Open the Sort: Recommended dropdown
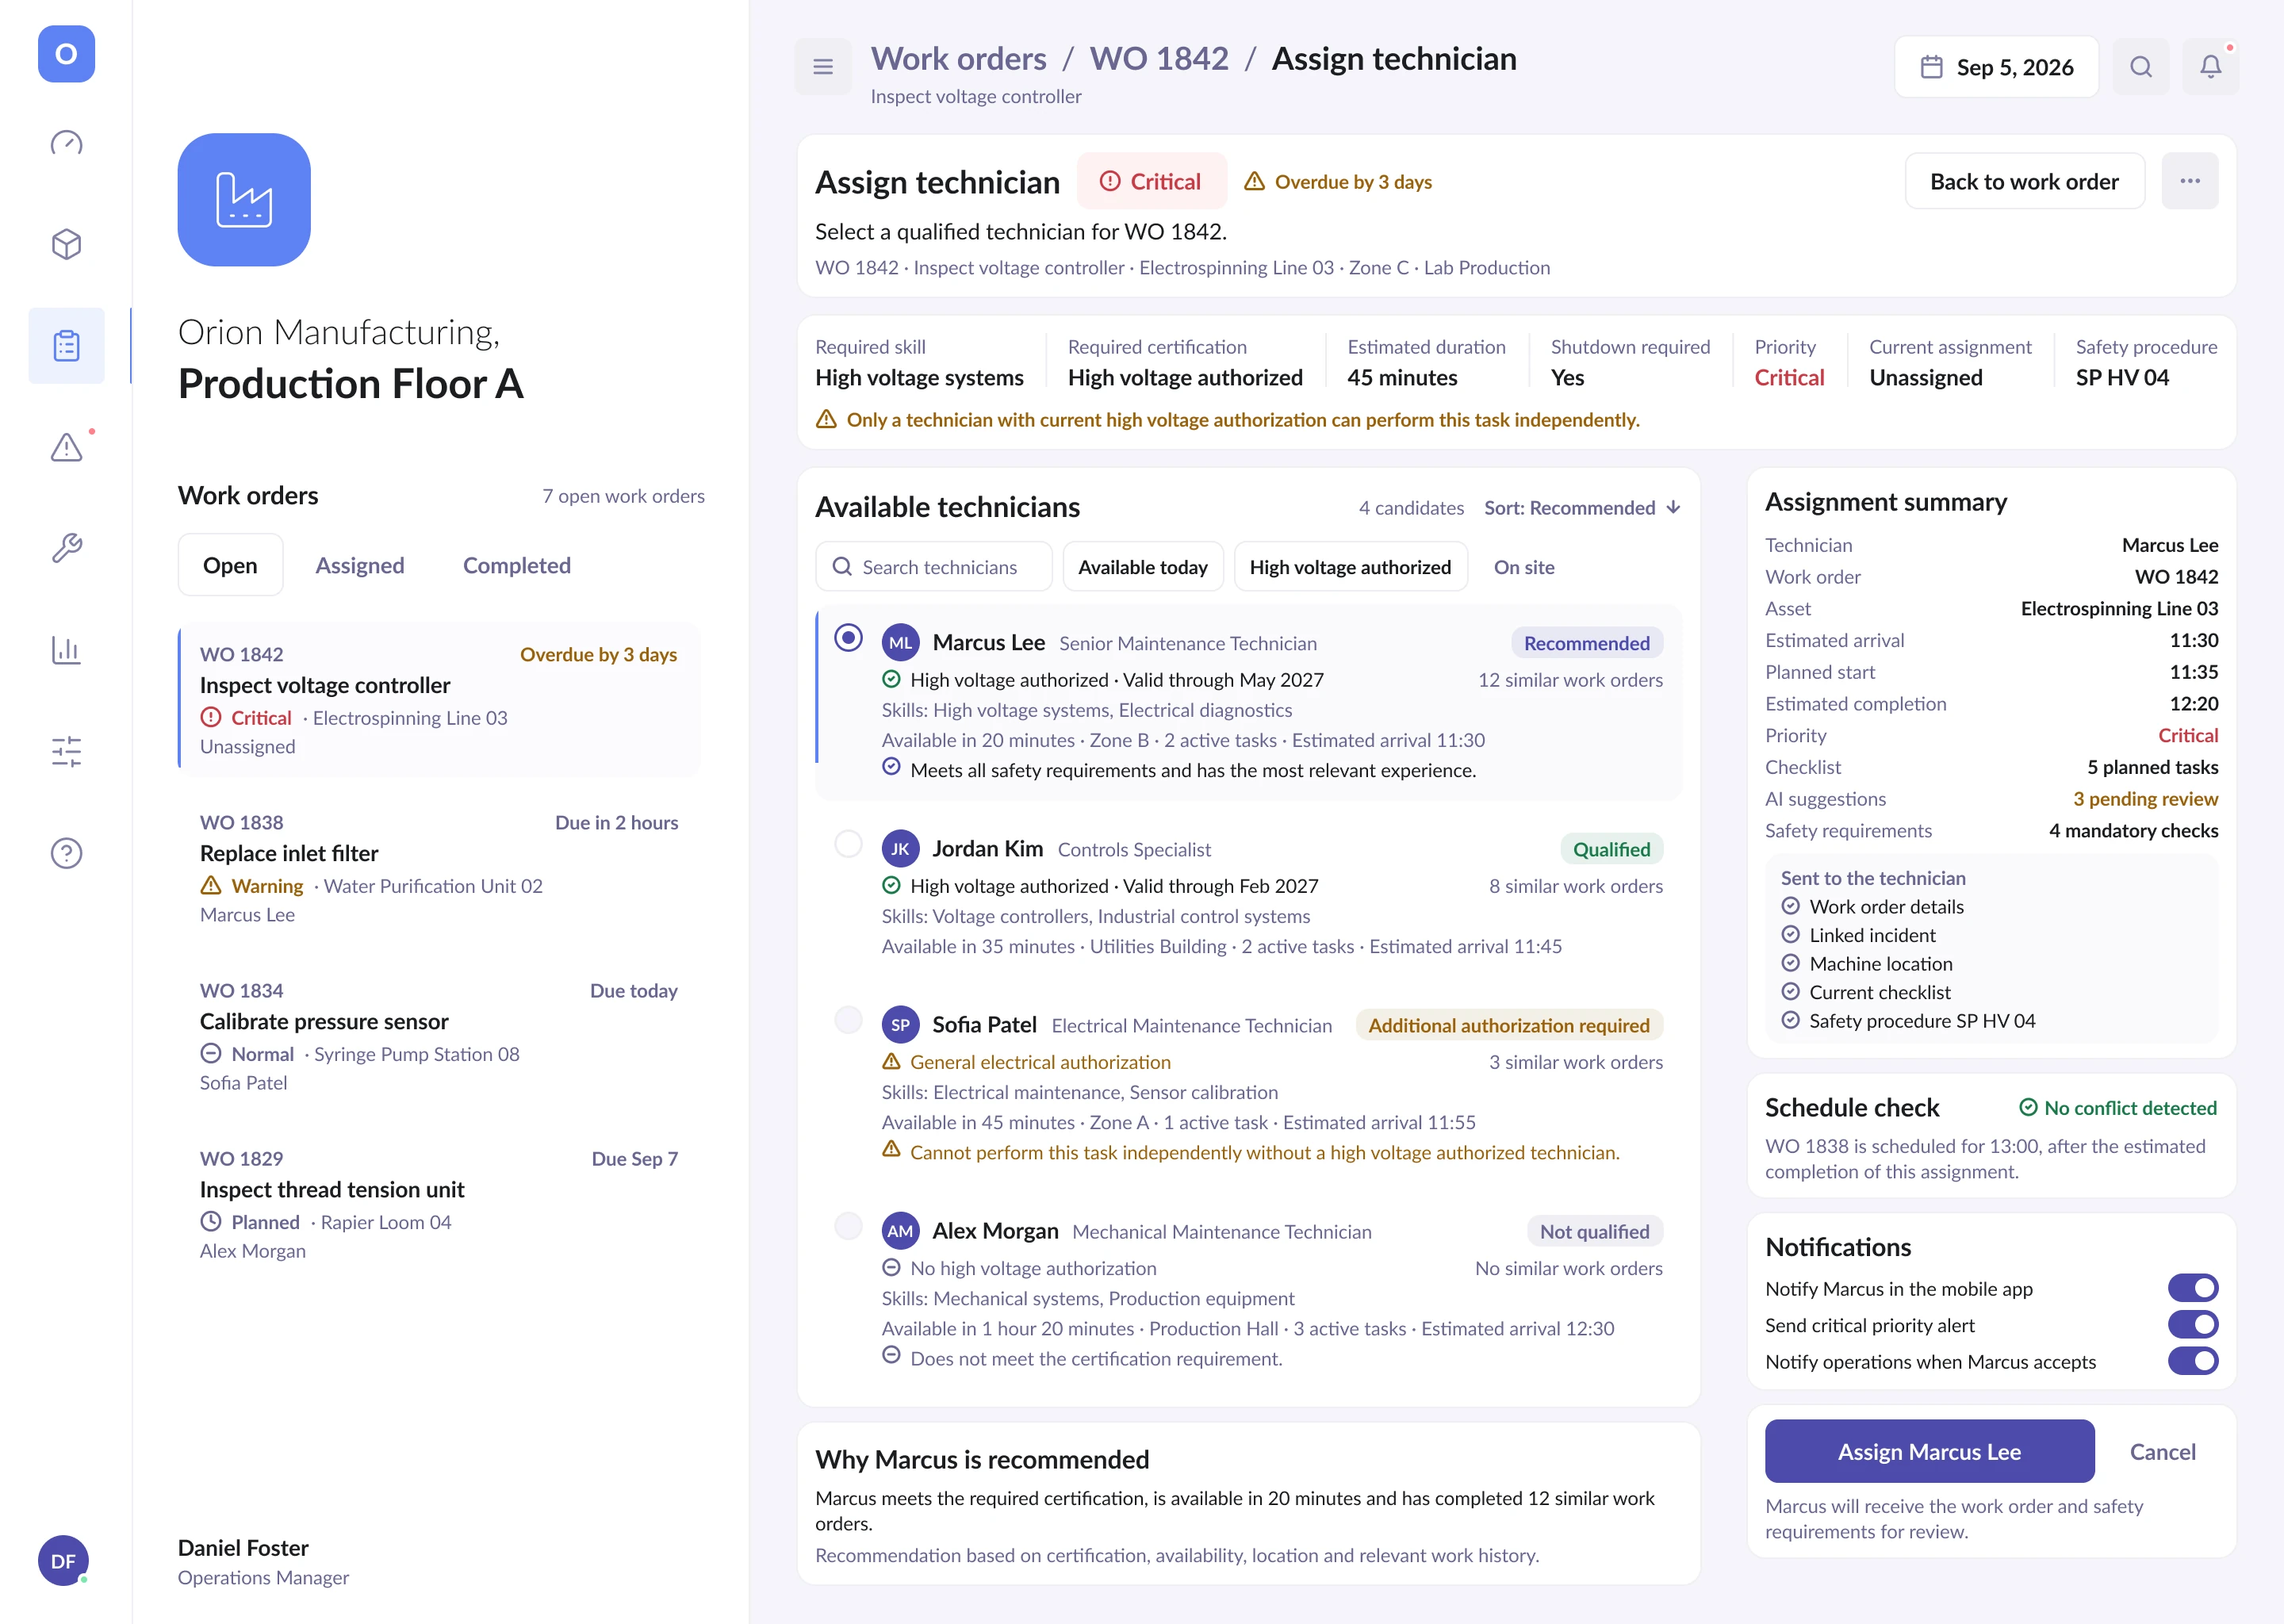2284x1624 pixels. tap(1582, 508)
